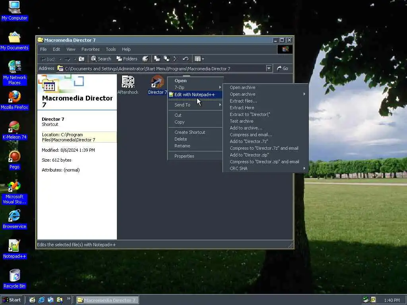Screen dimensions: 407x305
Task: Open Back button history dropdown arrow
Action: pos(60,59)
